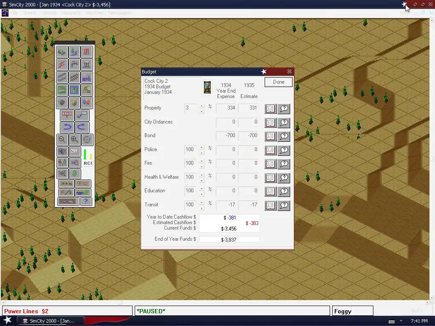Zoom out of the city map
The width and height of the screenshot is (435, 326).
tap(62, 140)
